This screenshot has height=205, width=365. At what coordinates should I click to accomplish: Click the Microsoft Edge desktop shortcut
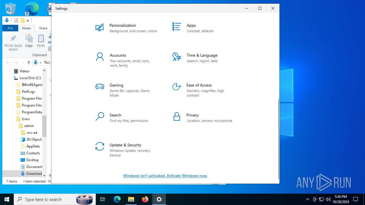point(31,9)
